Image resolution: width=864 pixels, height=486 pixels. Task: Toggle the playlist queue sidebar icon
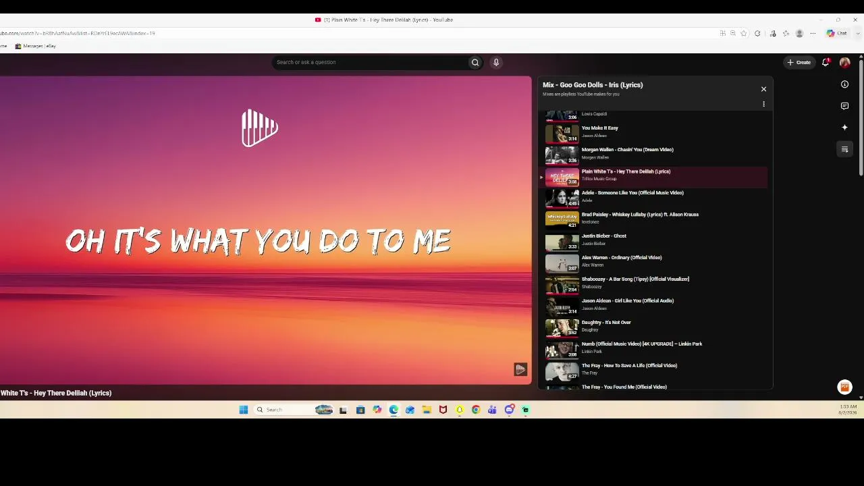coord(844,149)
